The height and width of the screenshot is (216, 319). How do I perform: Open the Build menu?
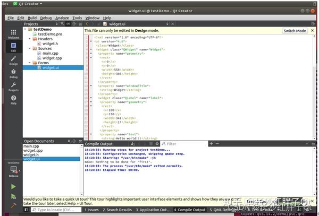(x=32, y=18)
